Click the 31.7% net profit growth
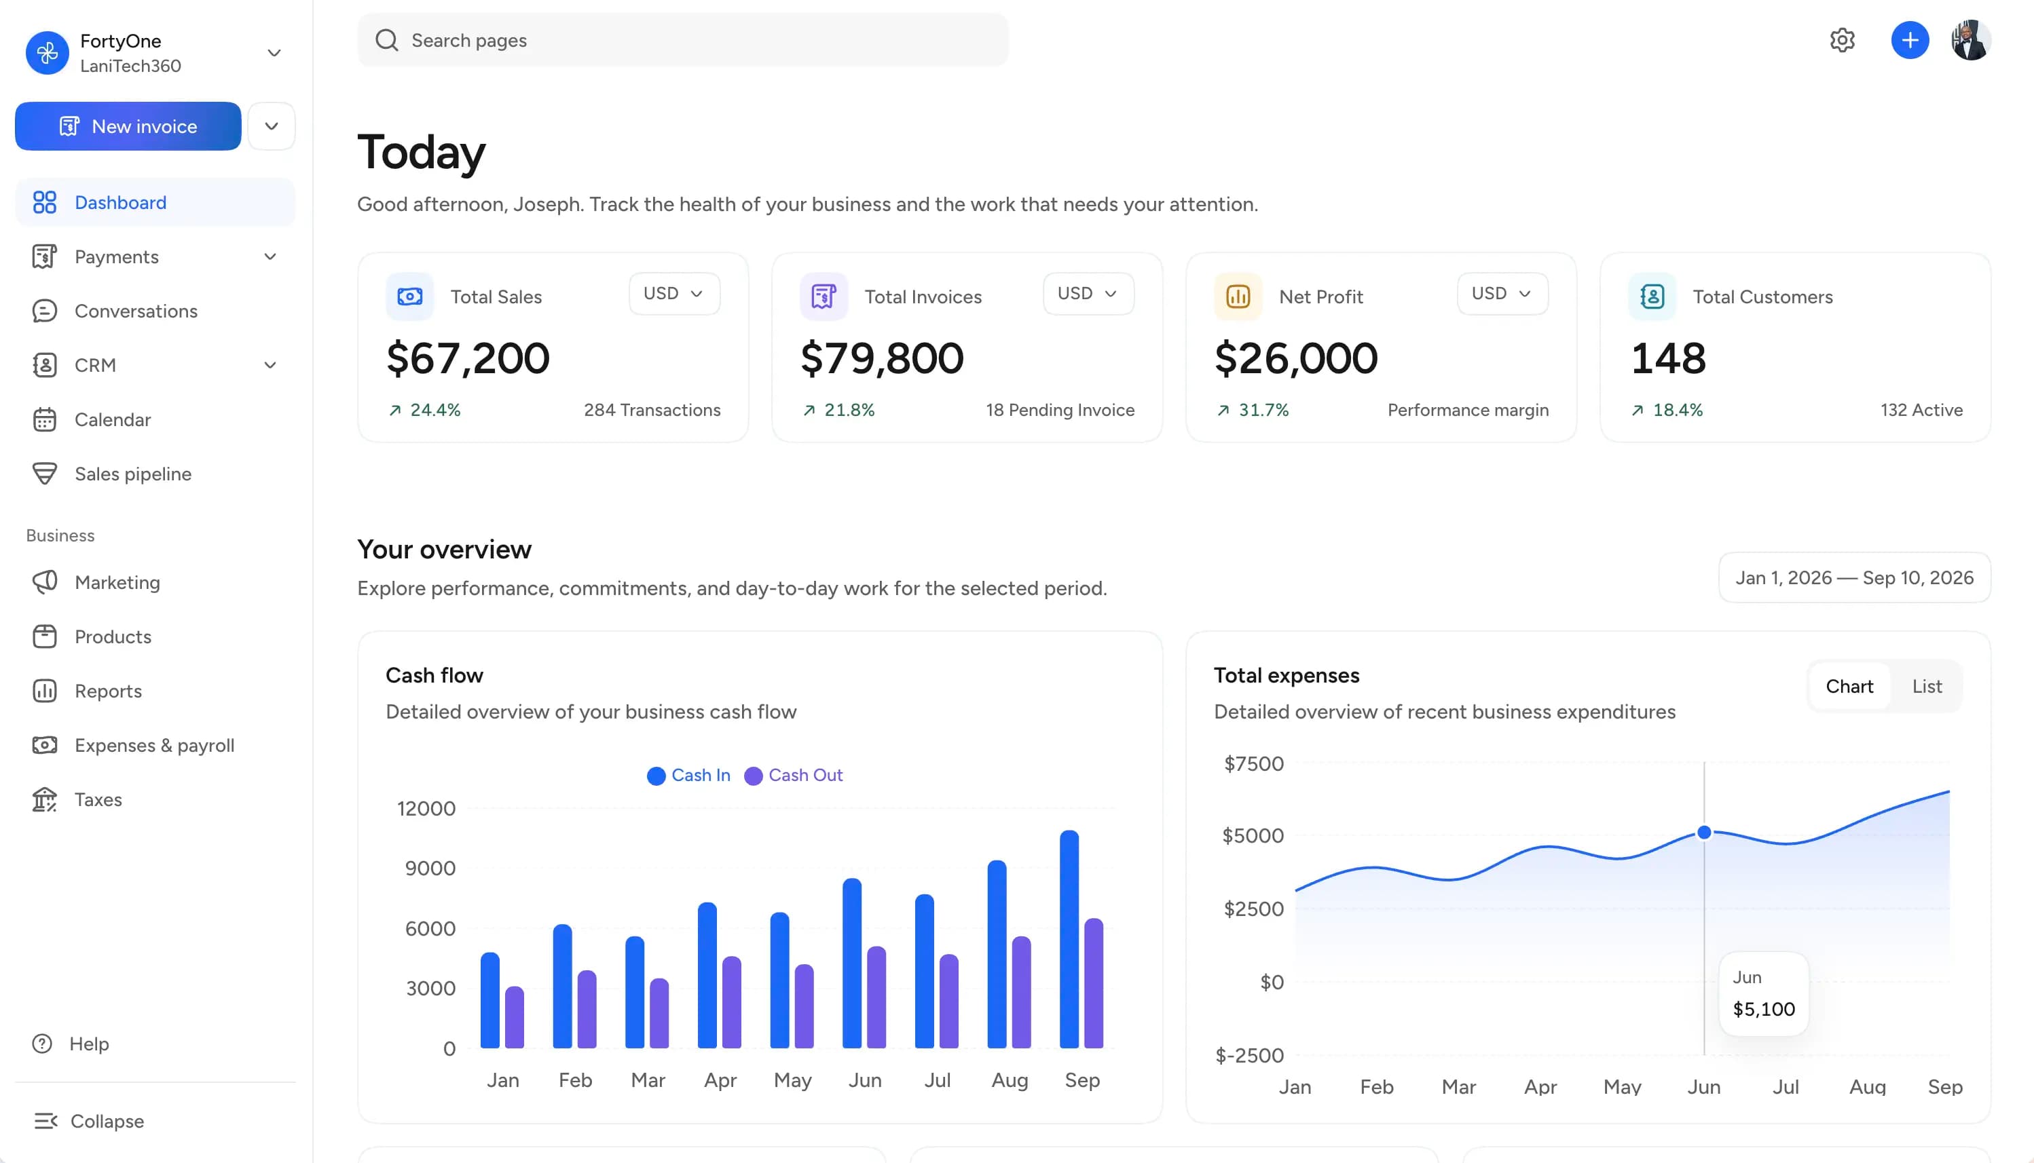 pos(1253,410)
